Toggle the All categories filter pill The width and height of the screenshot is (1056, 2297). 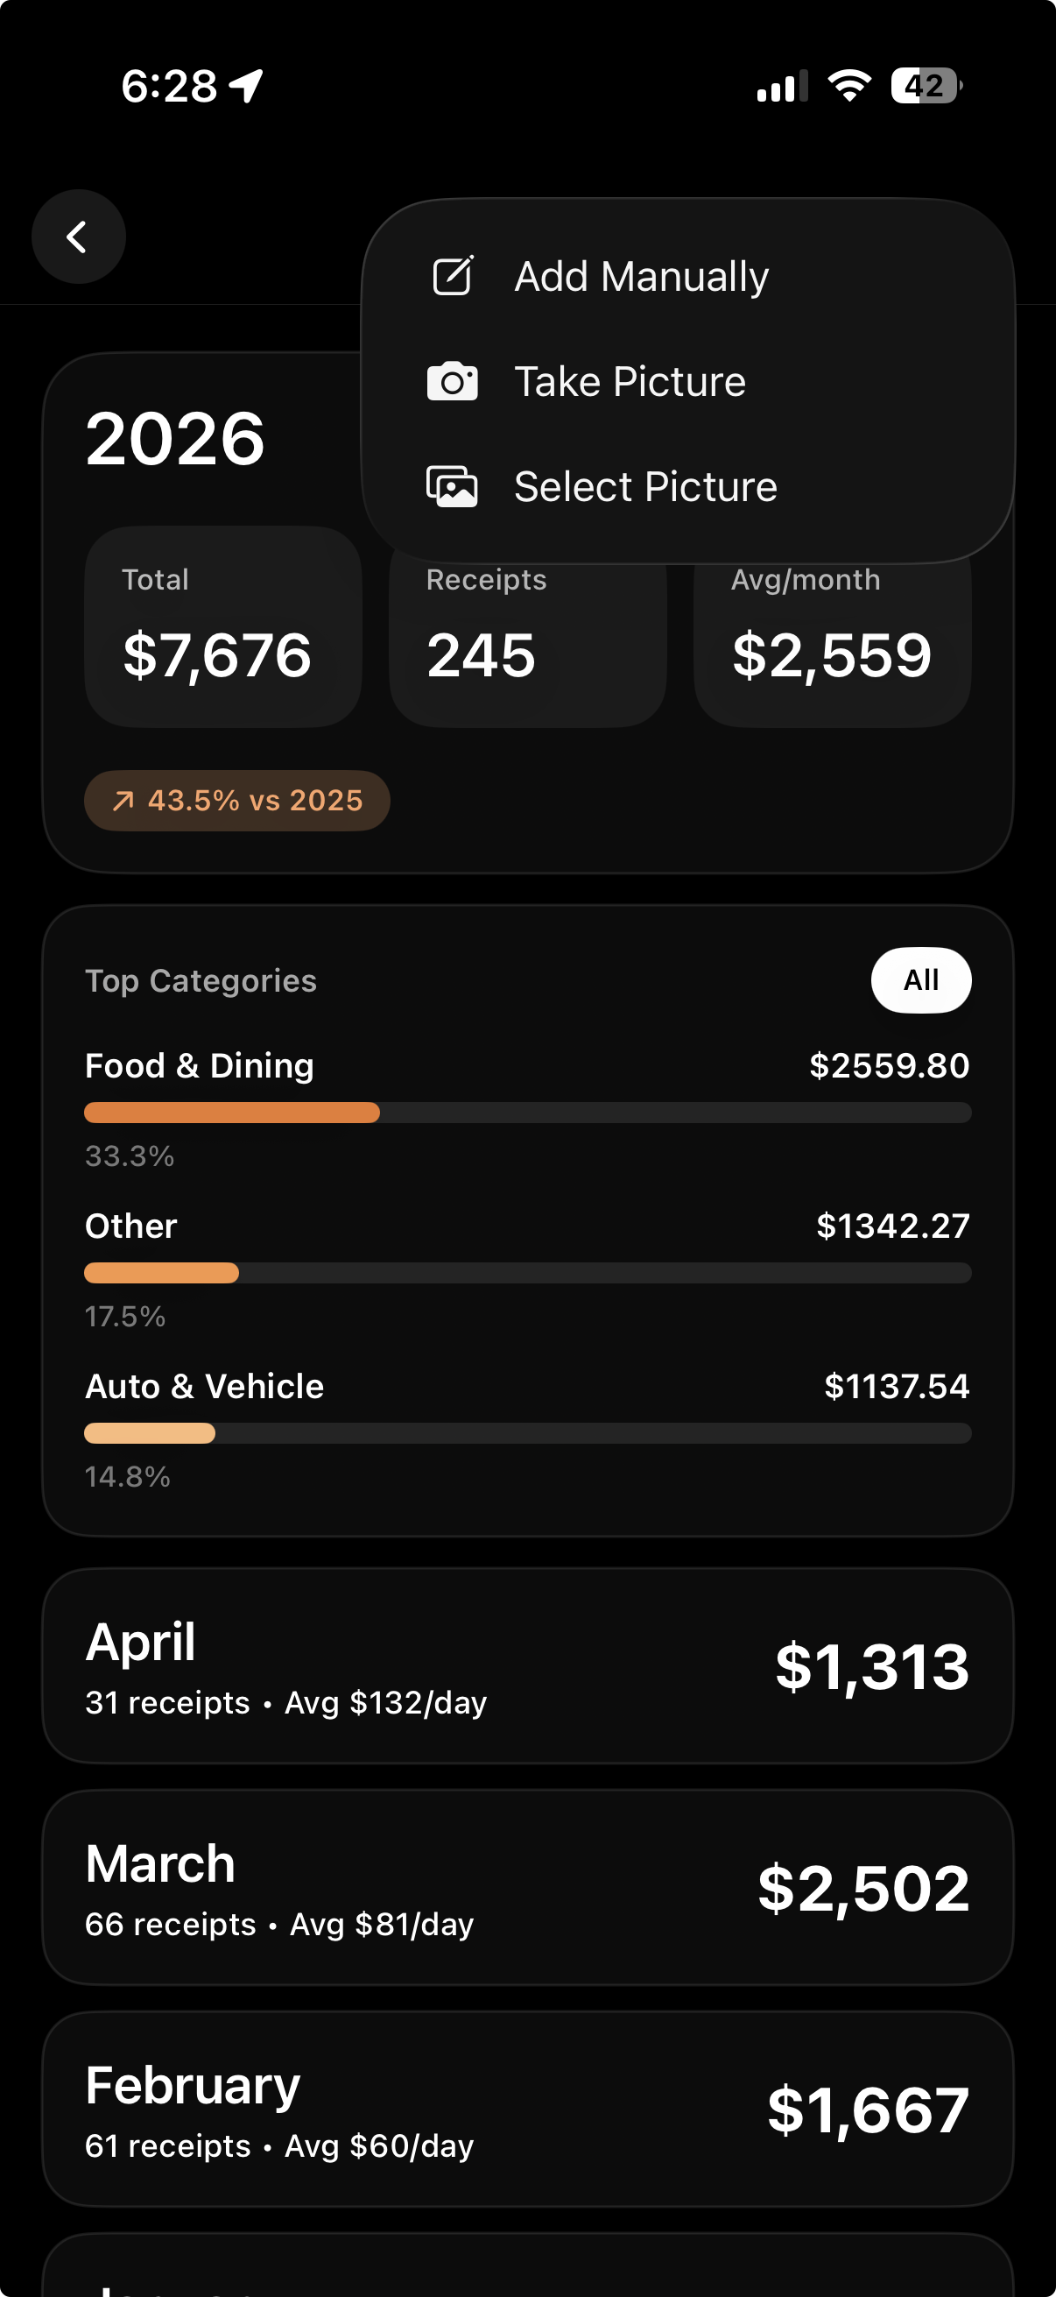point(920,980)
